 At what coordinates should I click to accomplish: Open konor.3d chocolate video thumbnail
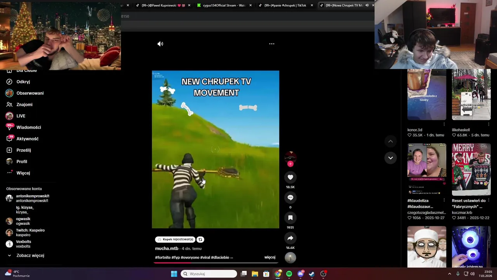(x=427, y=94)
